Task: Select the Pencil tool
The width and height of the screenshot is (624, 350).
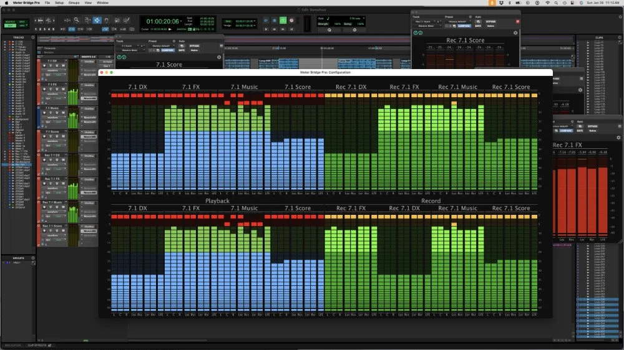Action: coord(127,20)
